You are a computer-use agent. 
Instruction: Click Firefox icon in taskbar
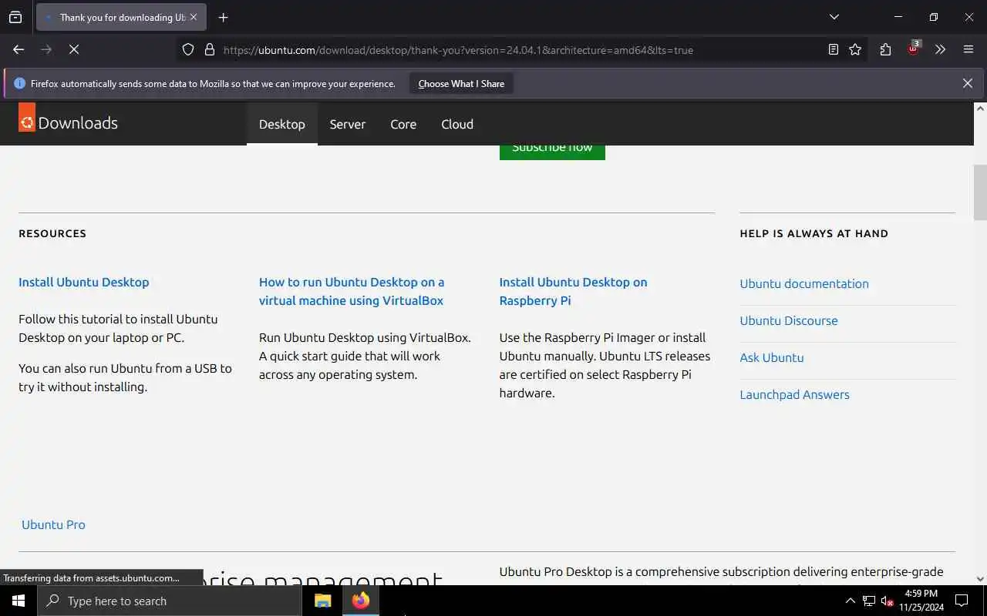361,601
